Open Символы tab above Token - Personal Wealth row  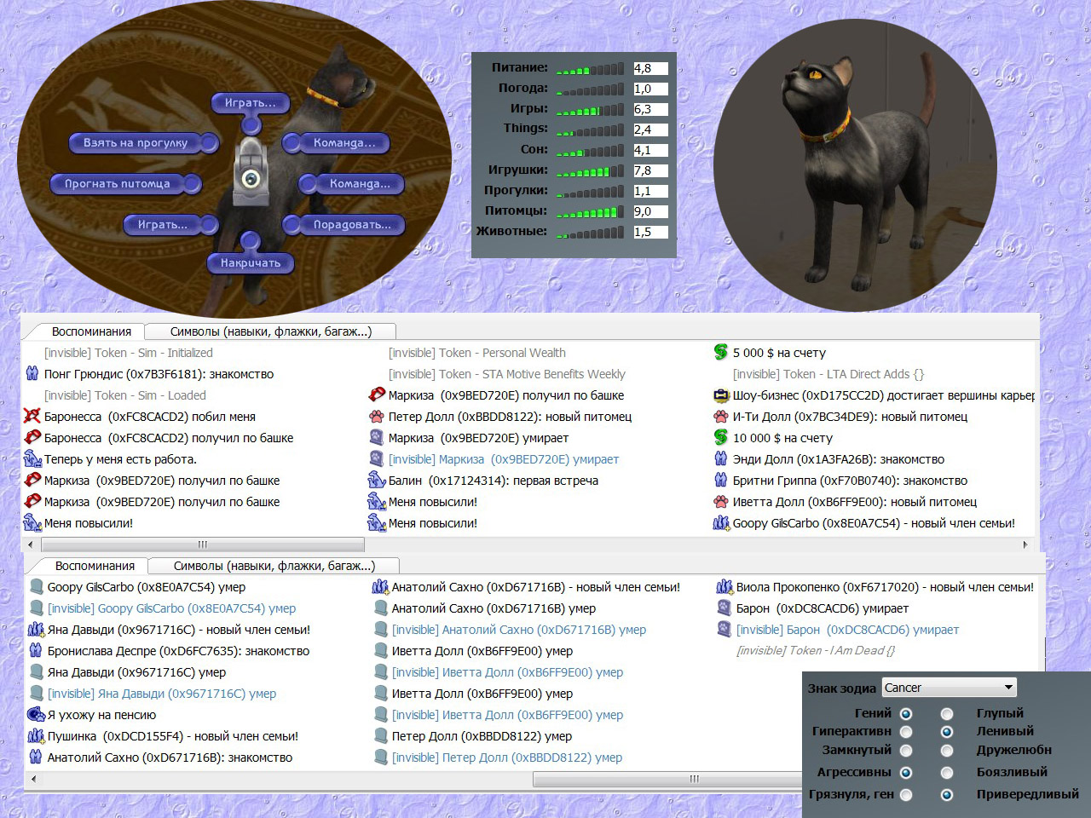(x=270, y=331)
